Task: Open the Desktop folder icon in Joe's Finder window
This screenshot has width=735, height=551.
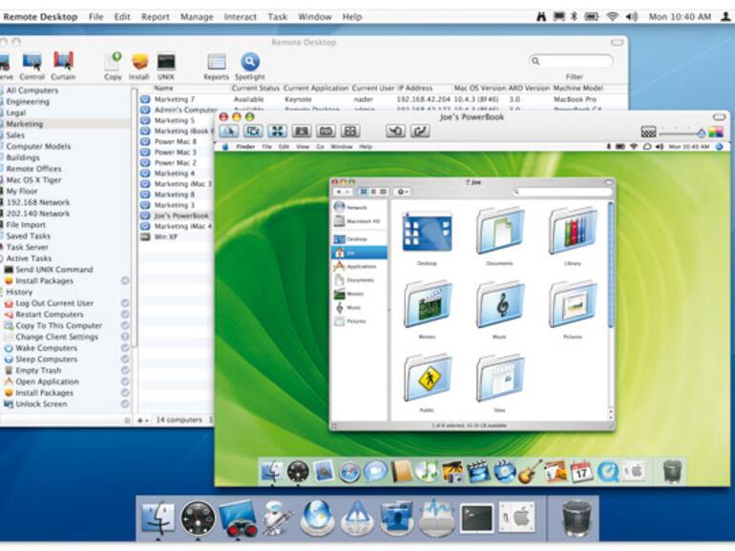Action: click(x=427, y=233)
